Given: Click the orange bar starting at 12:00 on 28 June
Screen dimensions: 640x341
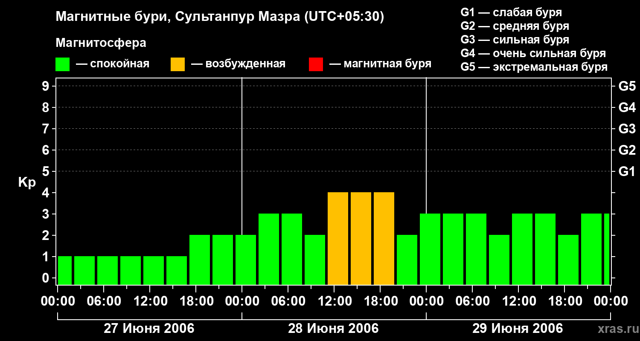Looking at the screenshot, I should tap(338, 239).
